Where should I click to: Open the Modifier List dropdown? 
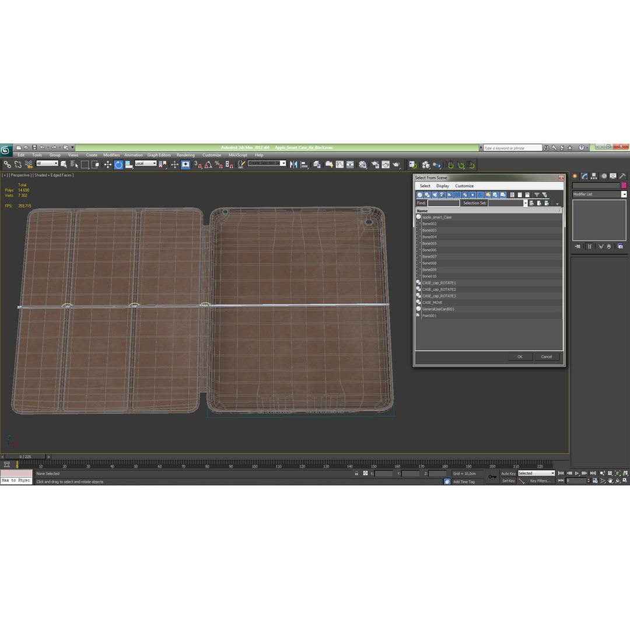point(599,194)
